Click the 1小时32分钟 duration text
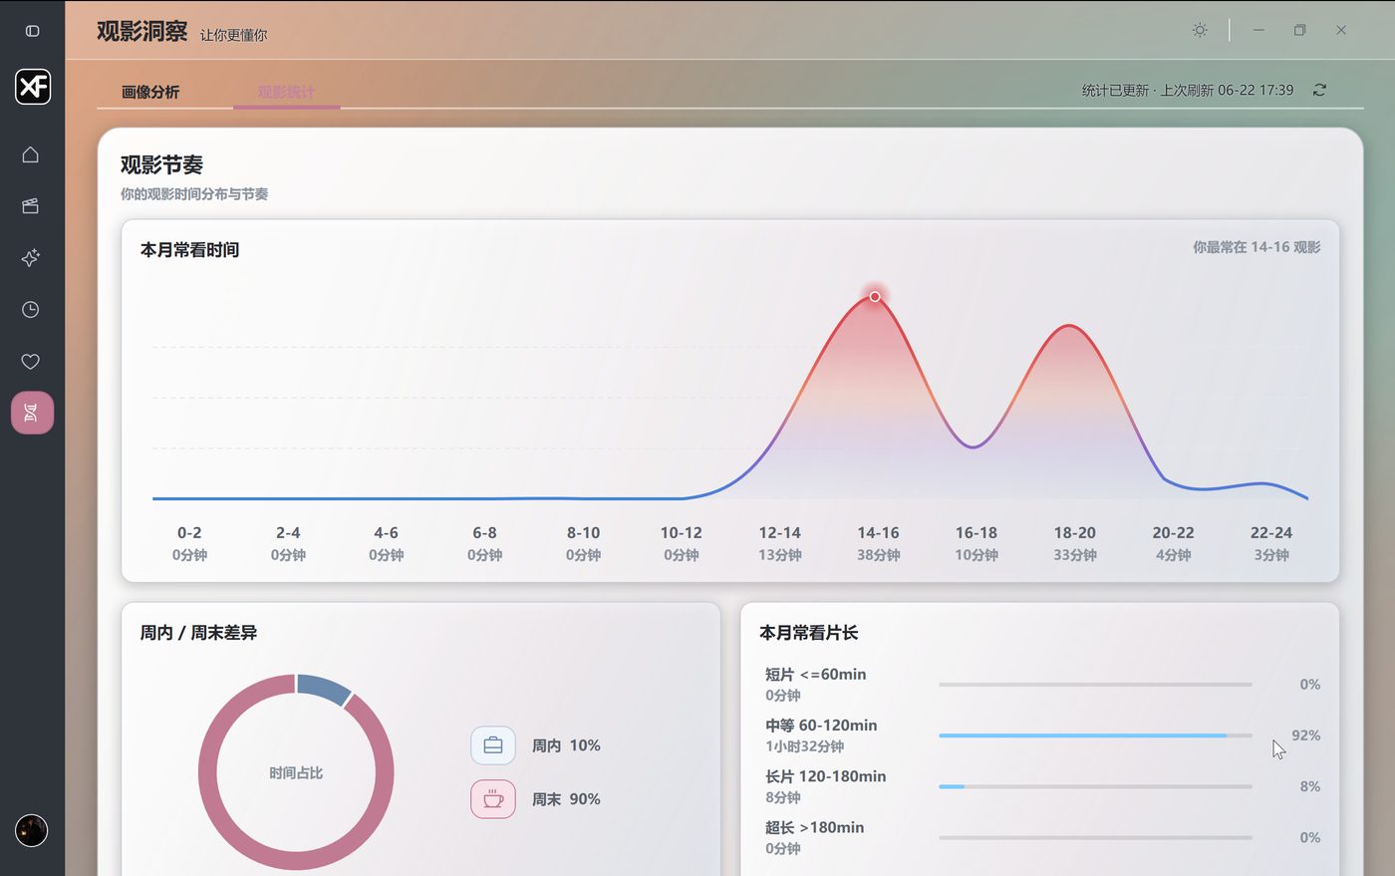The image size is (1395, 876). (804, 746)
